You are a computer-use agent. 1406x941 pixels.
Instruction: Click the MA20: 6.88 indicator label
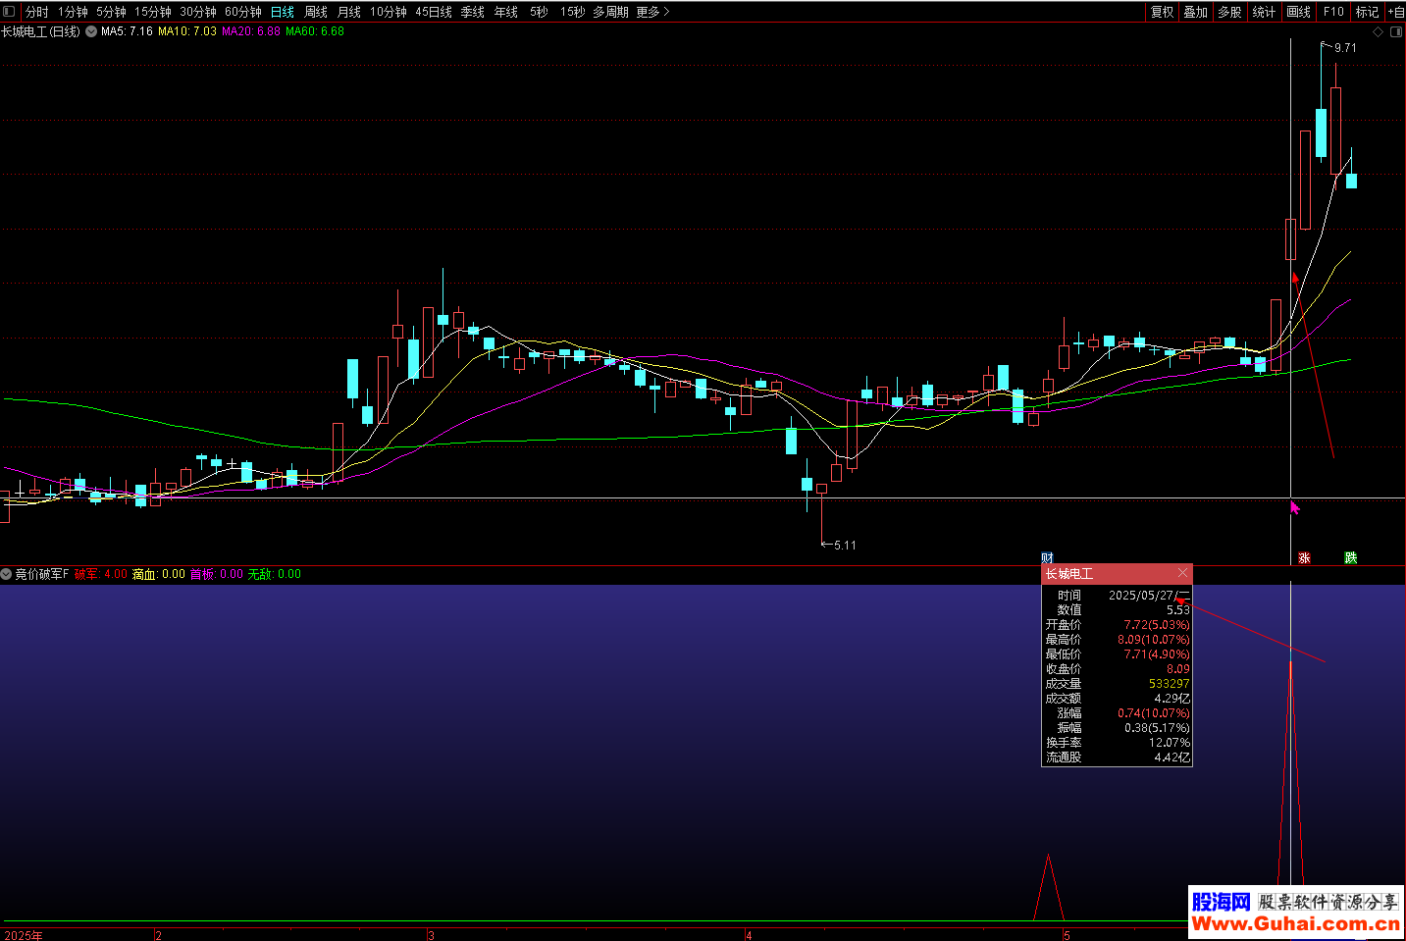pos(251,31)
